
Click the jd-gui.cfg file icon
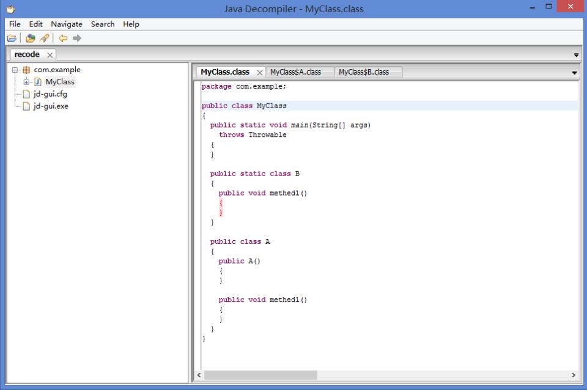point(26,94)
